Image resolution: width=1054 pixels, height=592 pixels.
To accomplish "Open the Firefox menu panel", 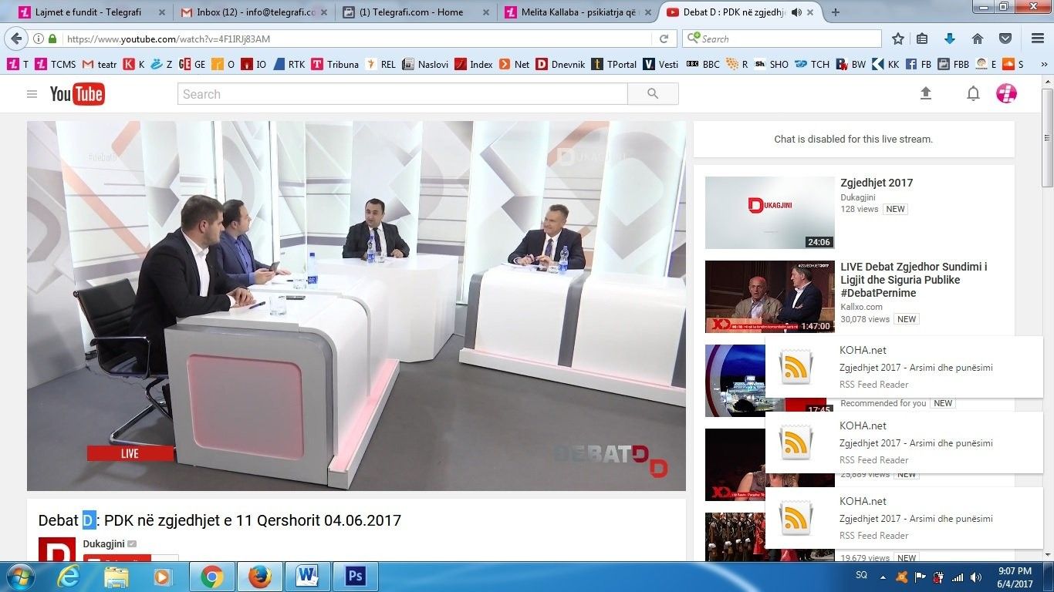I will [x=1036, y=38].
